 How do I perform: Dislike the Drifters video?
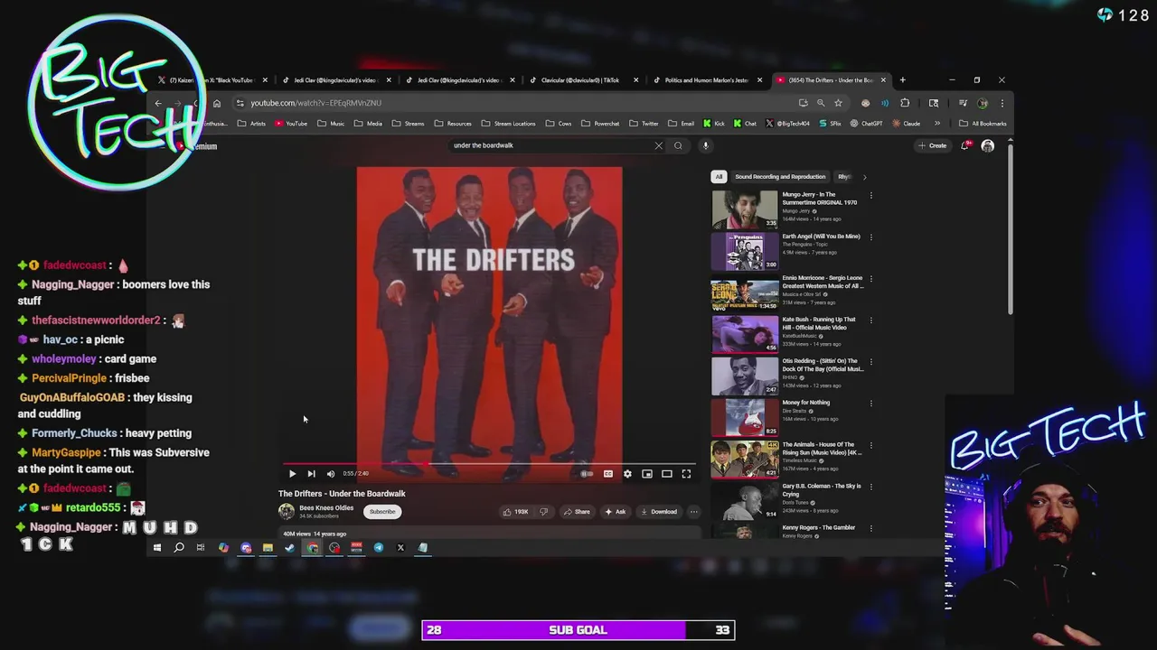click(x=543, y=512)
